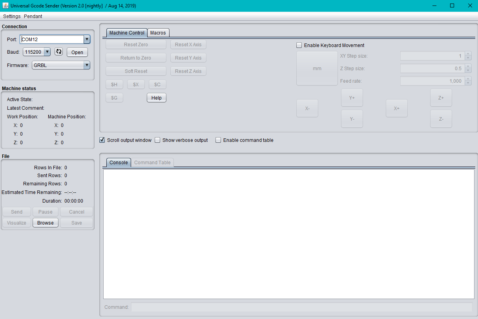This screenshot has width=478, height=319.
Task: Select the Console tab
Action: point(119,163)
